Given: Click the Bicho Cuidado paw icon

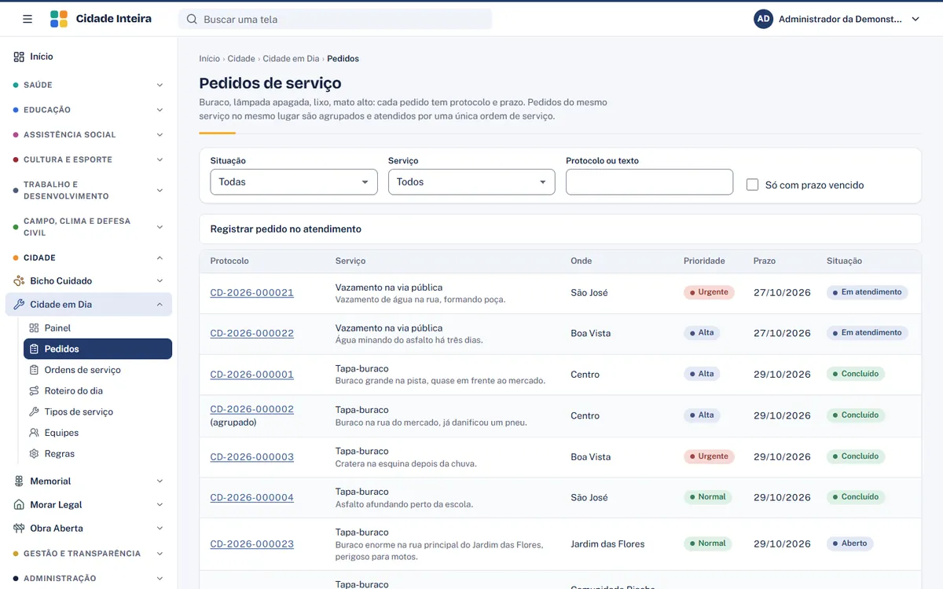Looking at the screenshot, I should click(19, 281).
